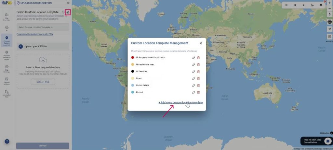Open template settings gear icon

tap(68, 12)
